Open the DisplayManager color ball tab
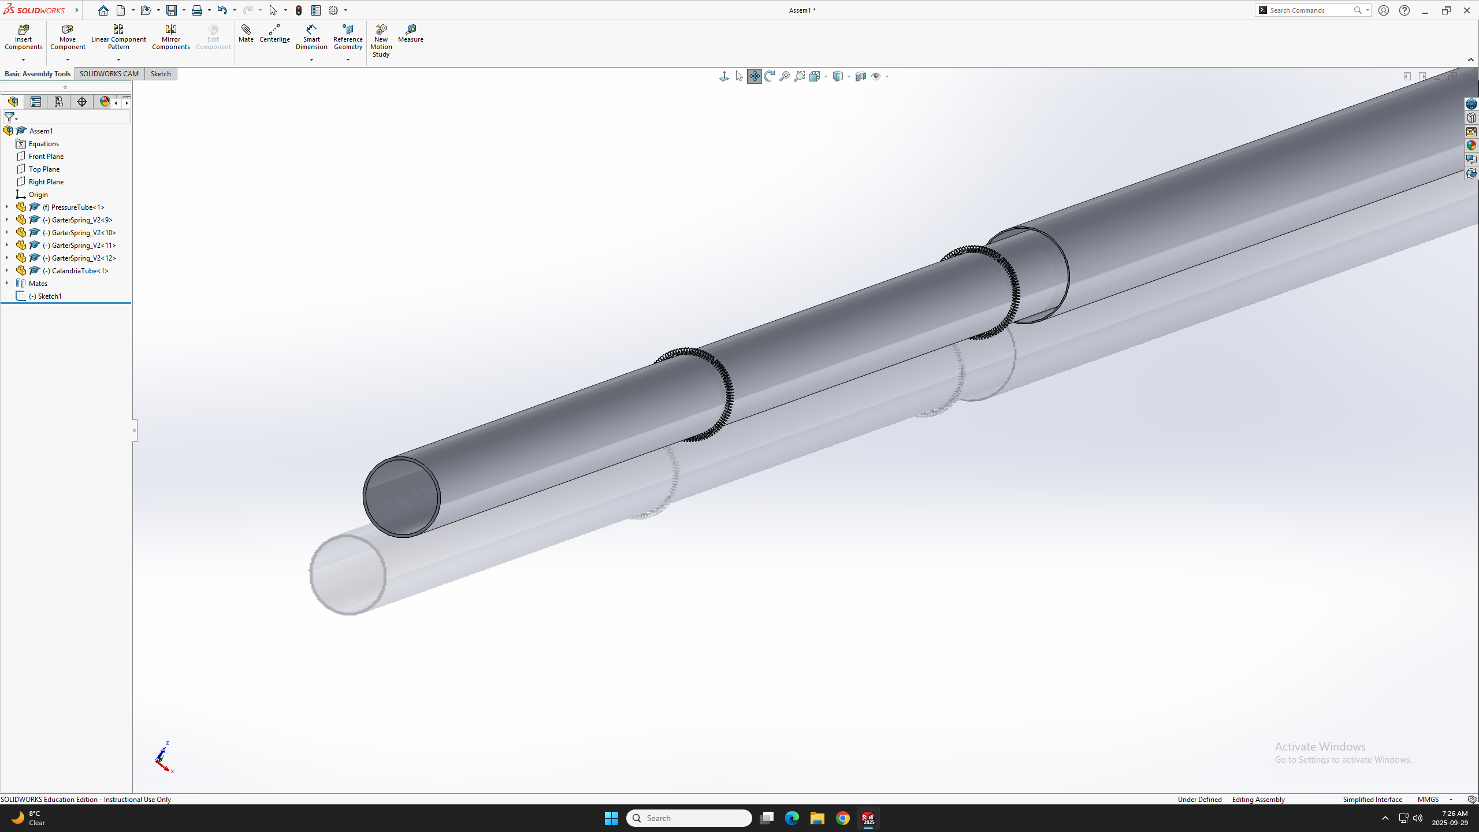The height and width of the screenshot is (832, 1479). click(x=105, y=102)
